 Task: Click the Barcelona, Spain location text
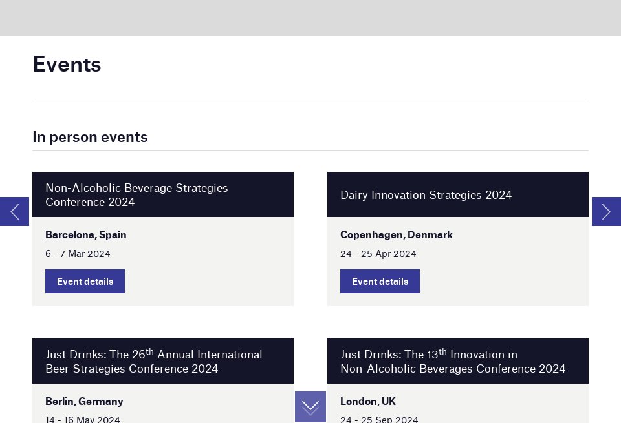click(86, 235)
